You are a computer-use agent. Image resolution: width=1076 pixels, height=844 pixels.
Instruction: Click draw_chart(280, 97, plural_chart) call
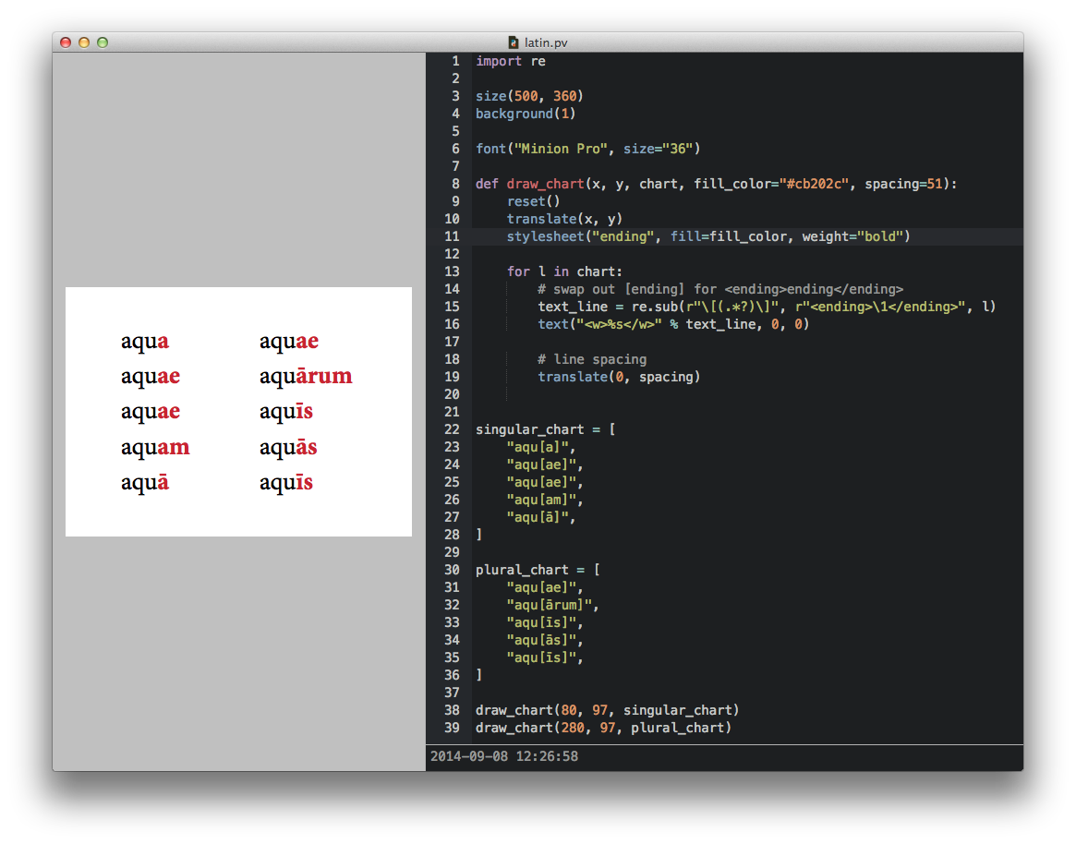(x=603, y=728)
